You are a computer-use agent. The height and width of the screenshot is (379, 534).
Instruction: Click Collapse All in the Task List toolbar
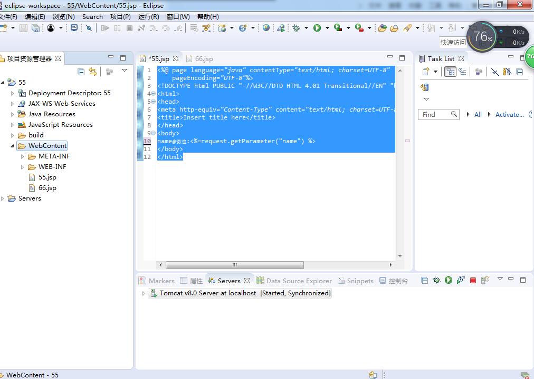click(520, 72)
